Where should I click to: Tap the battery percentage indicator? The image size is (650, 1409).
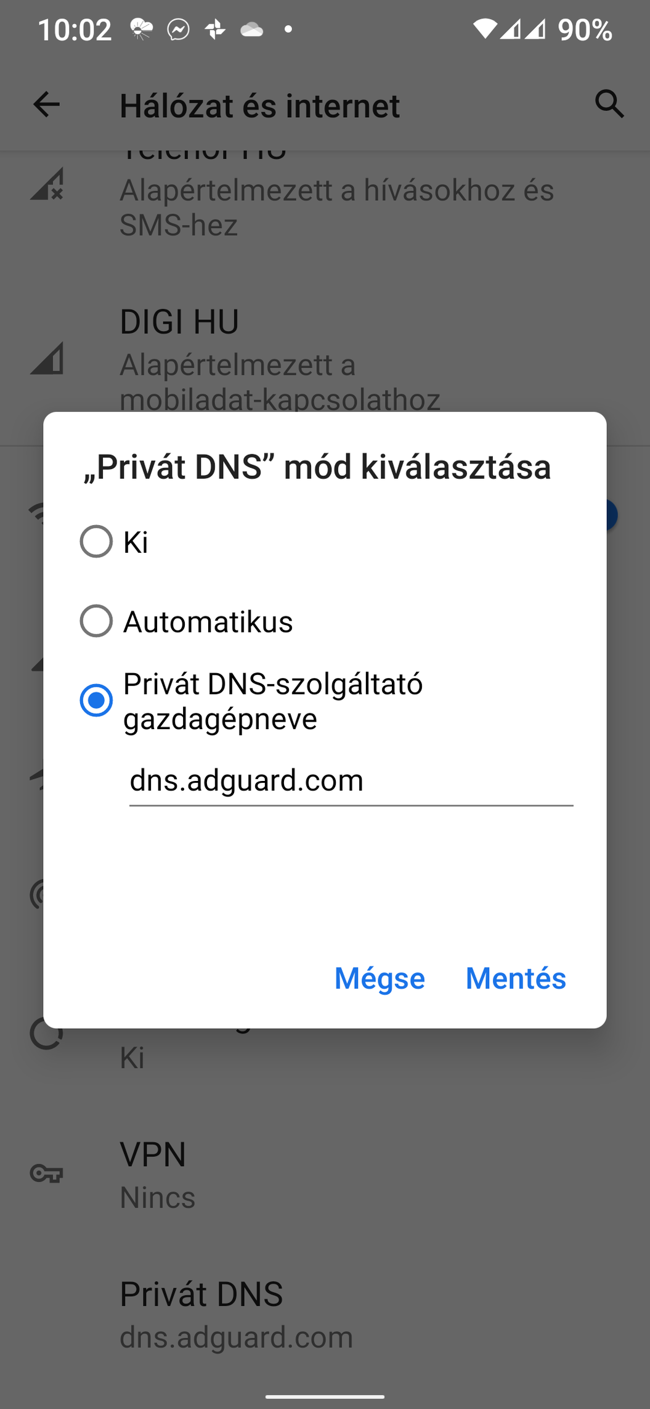pos(585,30)
